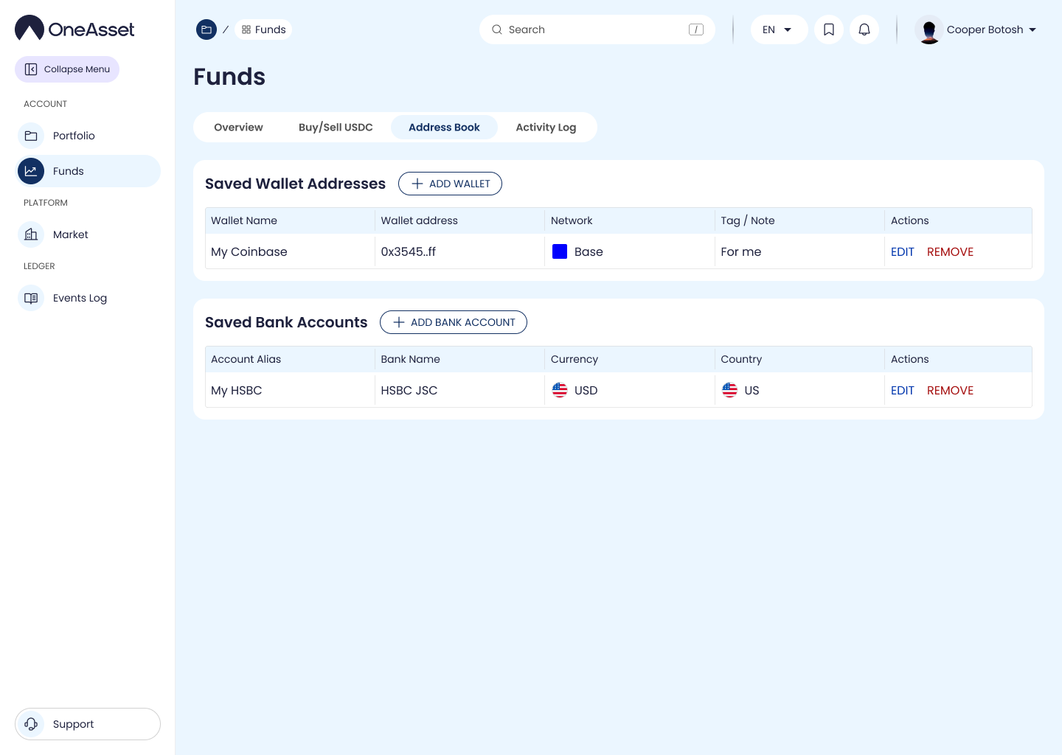Open the Buy/Sell USDC tab
Screen dimensions: 1062x755
(x=336, y=128)
